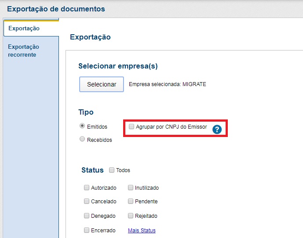Toggle the Denegado checkbox
This screenshot has height=238, width=303.
click(x=87, y=216)
